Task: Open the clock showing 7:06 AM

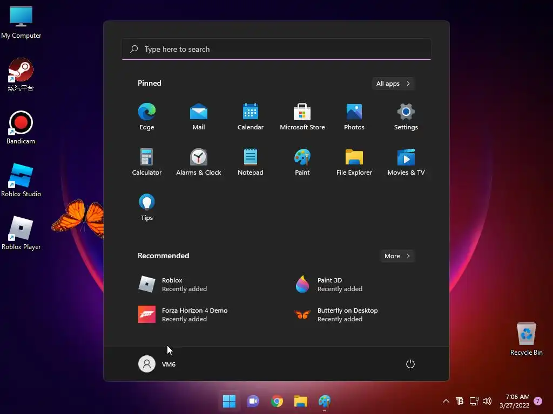Action: click(x=515, y=401)
